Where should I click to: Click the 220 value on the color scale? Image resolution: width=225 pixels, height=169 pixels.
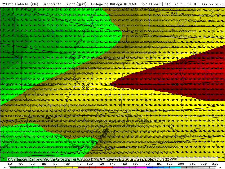click(204, 164)
